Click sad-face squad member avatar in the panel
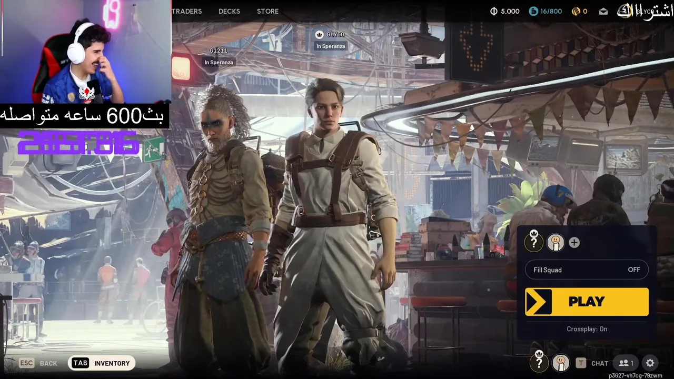This screenshot has width=674, height=379. [x=556, y=242]
